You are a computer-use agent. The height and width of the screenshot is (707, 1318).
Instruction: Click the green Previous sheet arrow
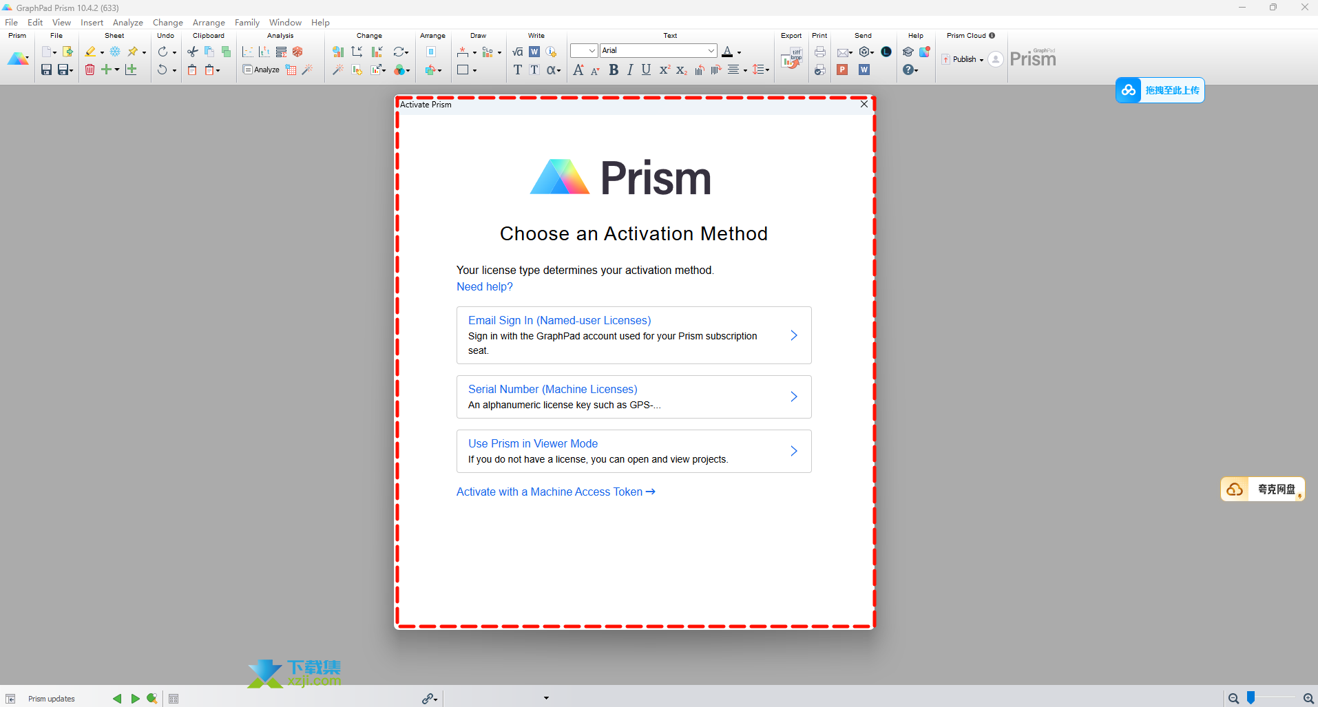[x=117, y=699]
